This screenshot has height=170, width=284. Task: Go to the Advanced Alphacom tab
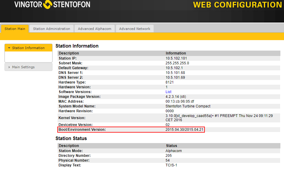point(94,29)
